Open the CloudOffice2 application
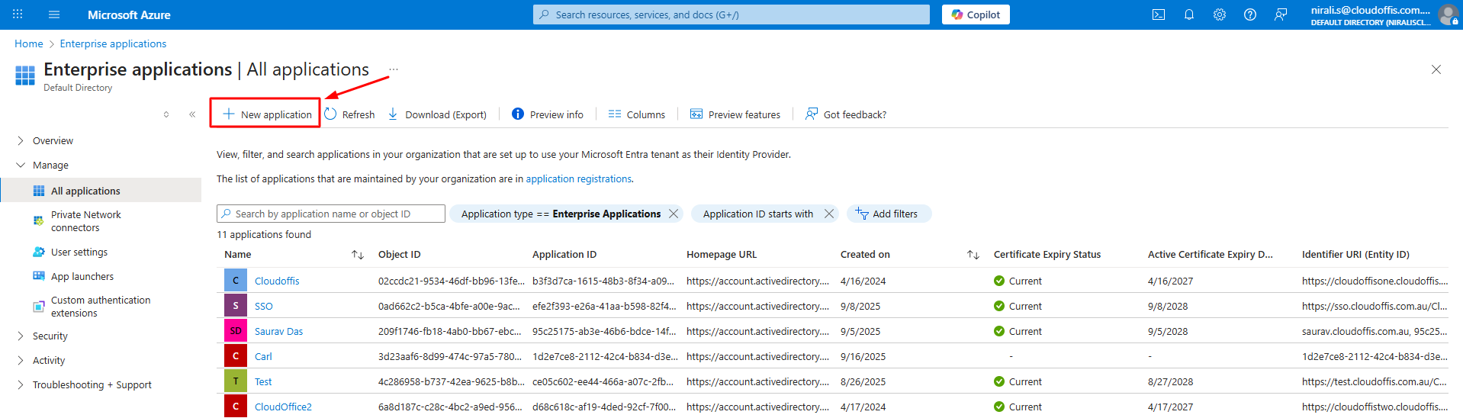The width and height of the screenshot is (1463, 418). [283, 407]
